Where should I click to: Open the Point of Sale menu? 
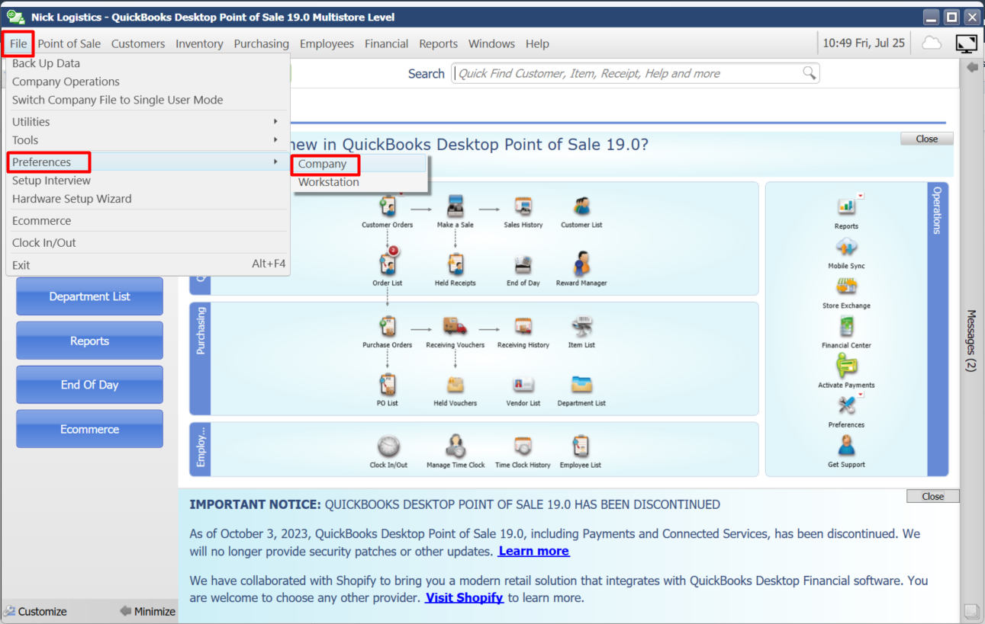tap(69, 43)
